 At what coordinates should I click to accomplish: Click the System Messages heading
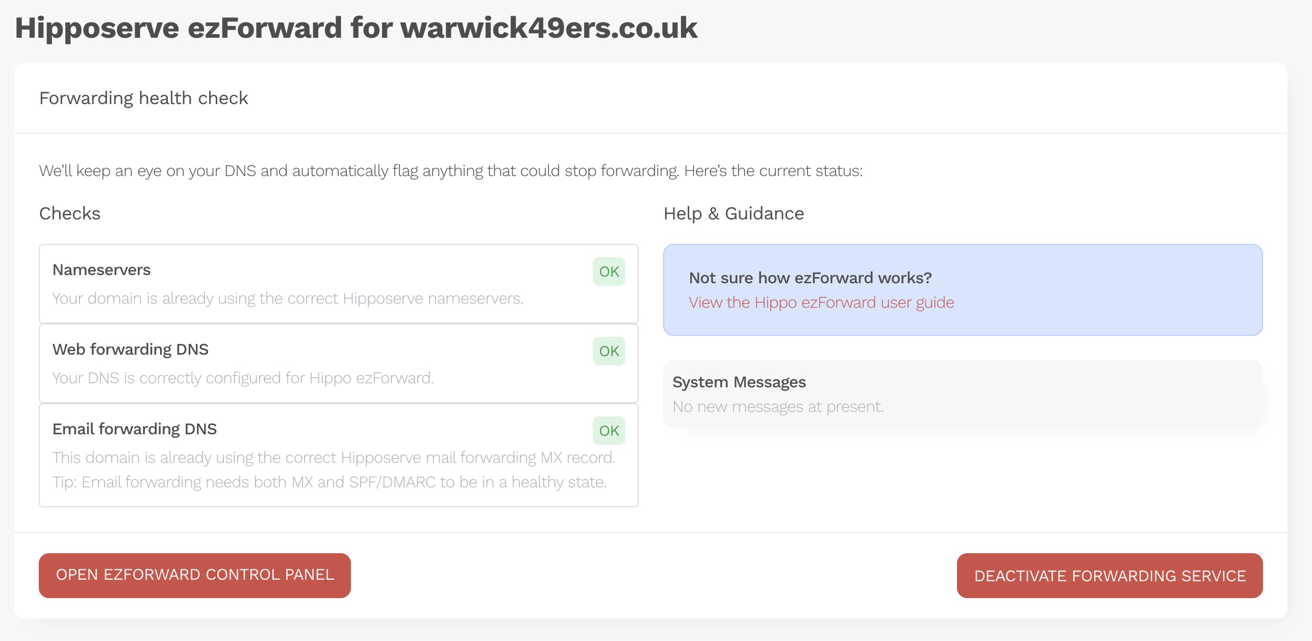point(739,382)
